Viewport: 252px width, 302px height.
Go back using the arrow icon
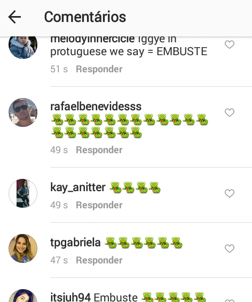pyautogui.click(x=14, y=17)
